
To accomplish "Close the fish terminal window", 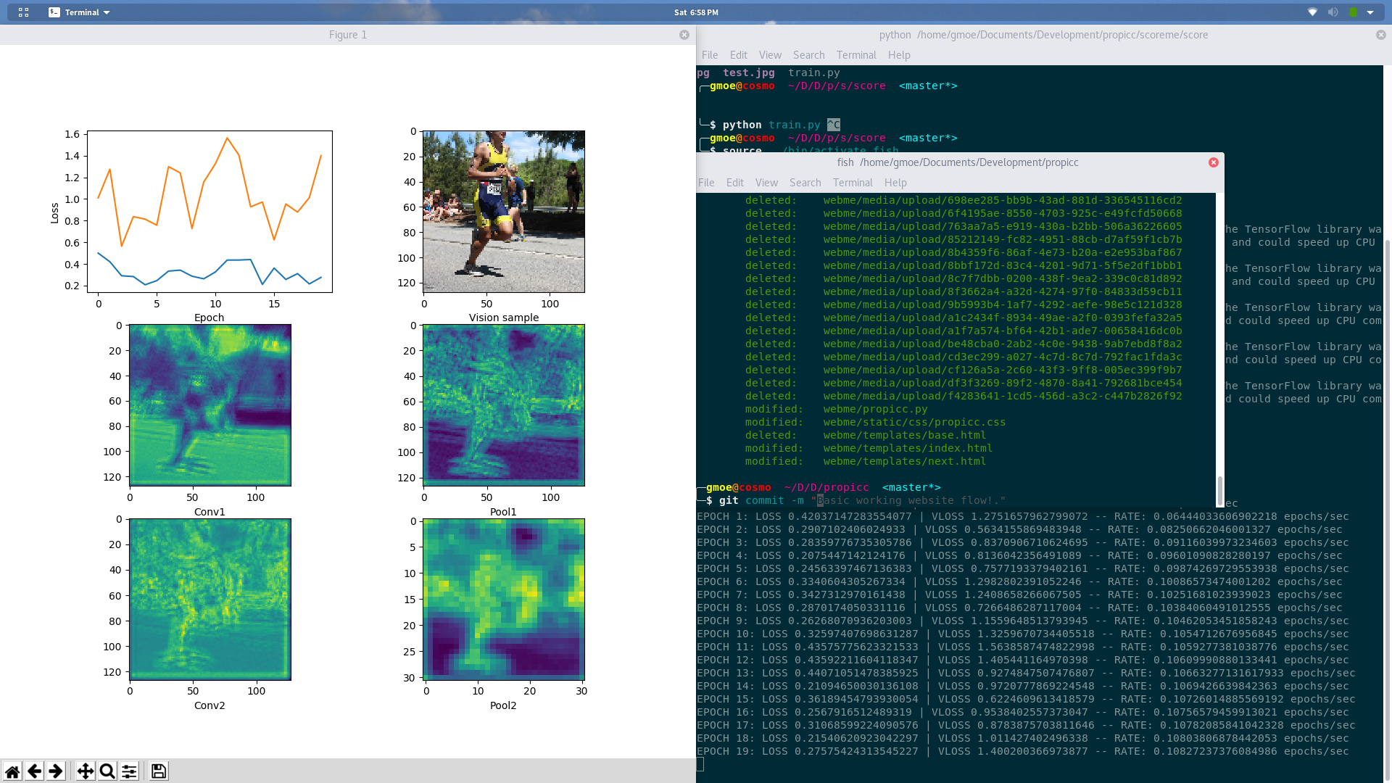I will [1214, 162].
